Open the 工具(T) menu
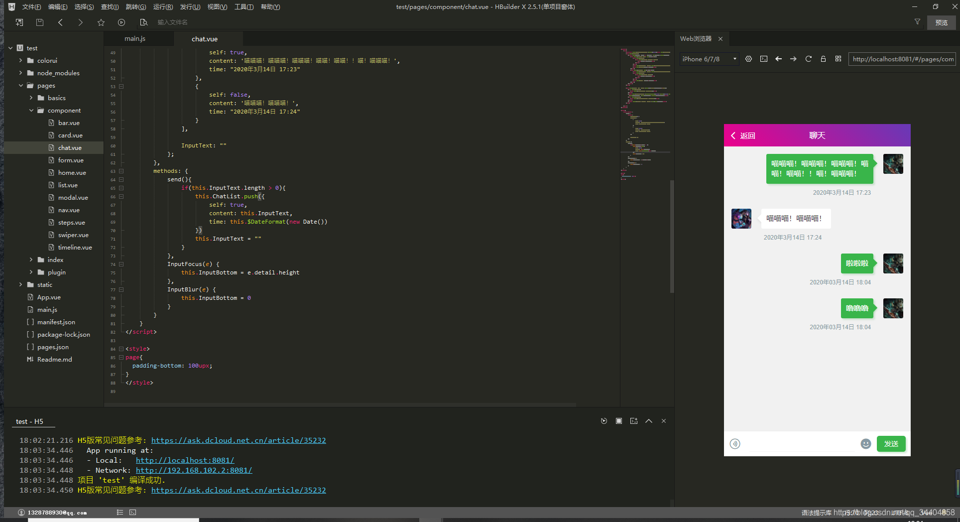Viewport: 960px width, 522px height. click(244, 7)
